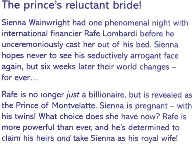Click the heading "The prince's reluctant bride!"
The width and height of the screenshot is (192, 144).
[71, 5]
